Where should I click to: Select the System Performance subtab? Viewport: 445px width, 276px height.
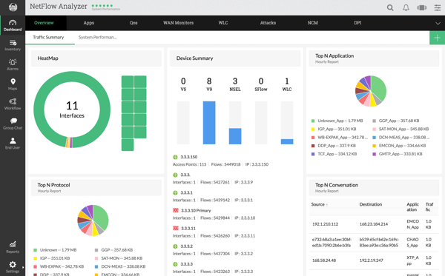click(98, 37)
